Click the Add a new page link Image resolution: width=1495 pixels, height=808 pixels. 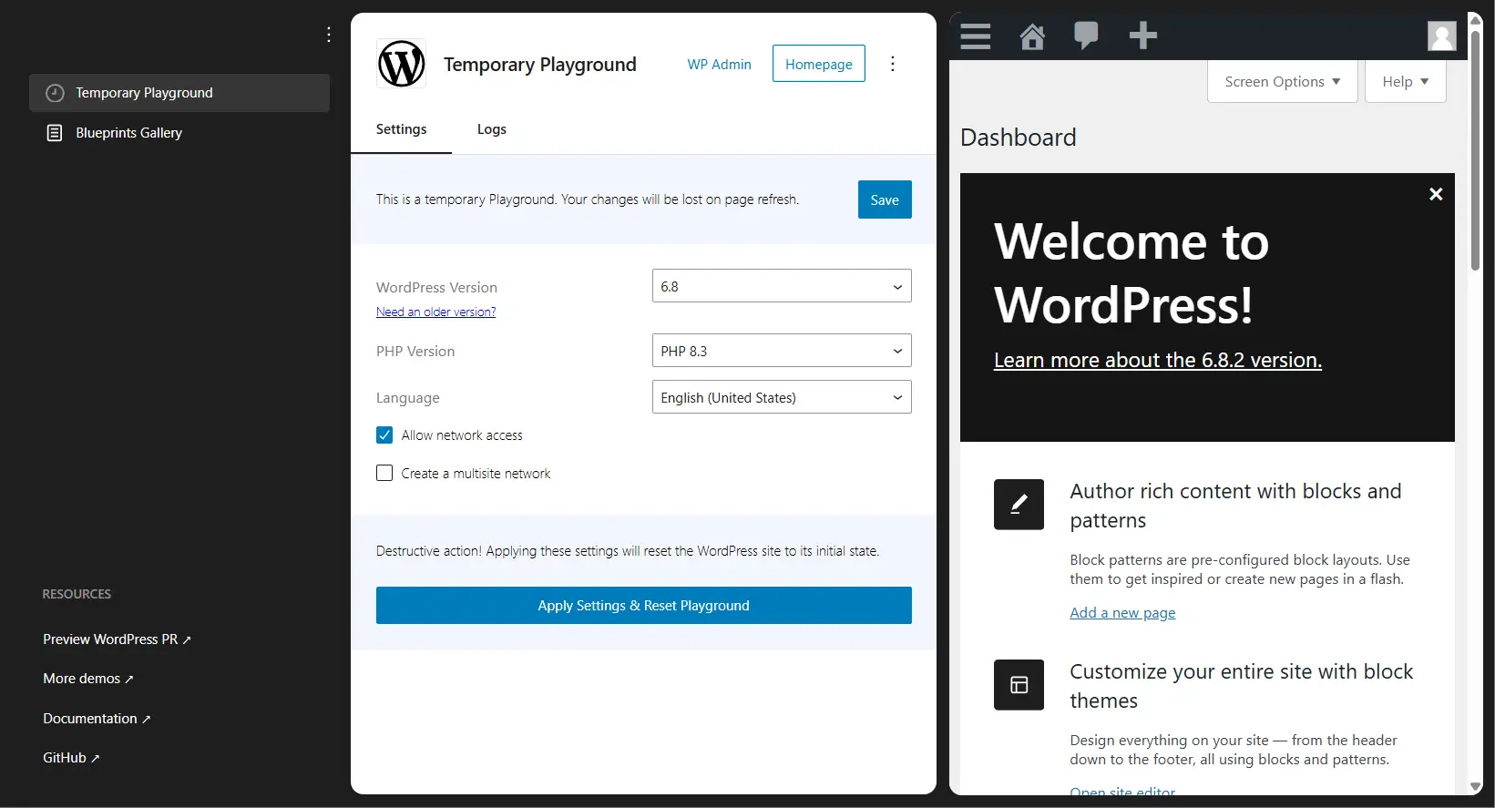(1122, 613)
